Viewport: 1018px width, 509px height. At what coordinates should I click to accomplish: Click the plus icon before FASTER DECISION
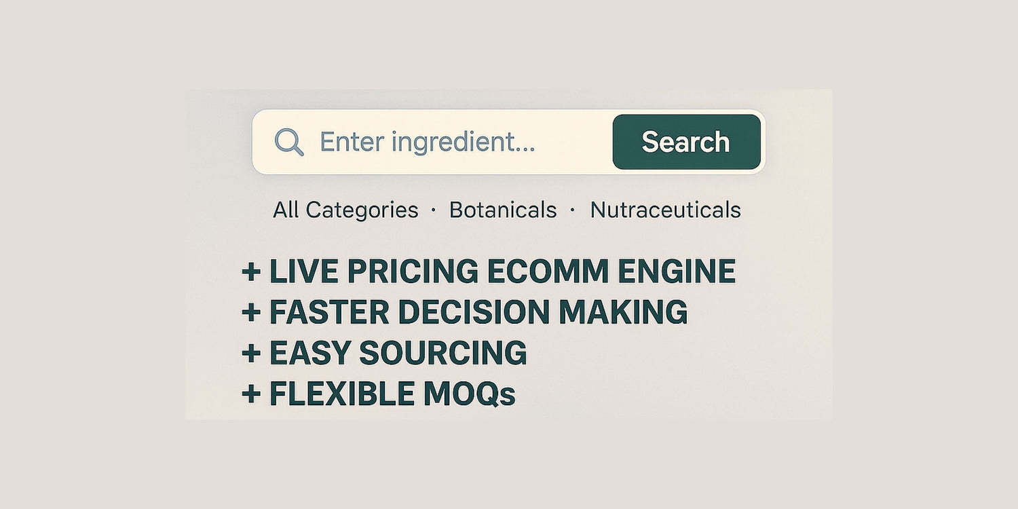tap(251, 313)
